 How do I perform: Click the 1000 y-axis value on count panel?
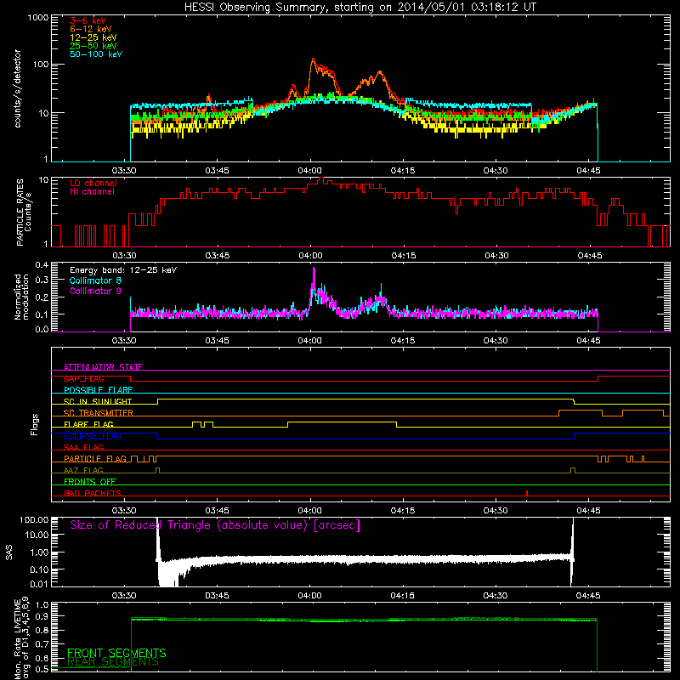(37, 18)
